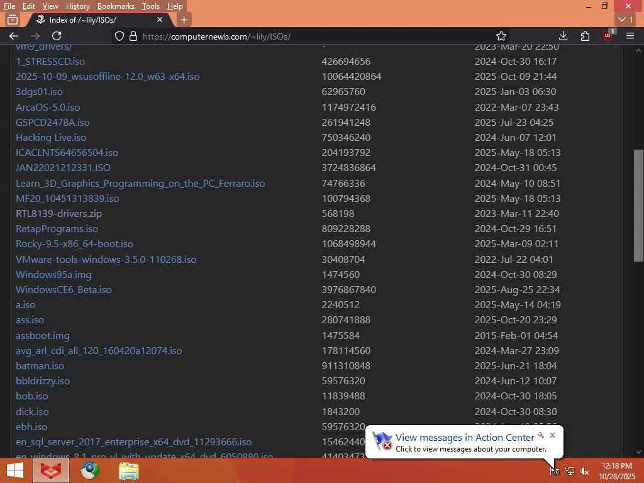Open Learn_3D_Graphics_Programming_on_the_PC_Ferraro.iso
Viewport: 644px width, 483px height.
140,183
